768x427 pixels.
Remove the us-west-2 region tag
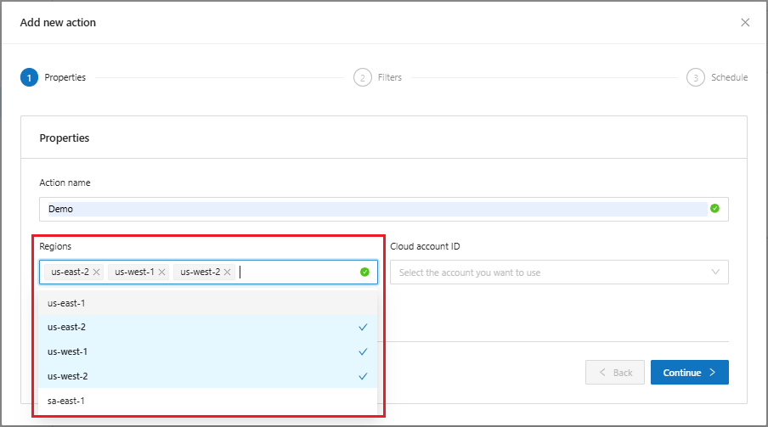[227, 272]
